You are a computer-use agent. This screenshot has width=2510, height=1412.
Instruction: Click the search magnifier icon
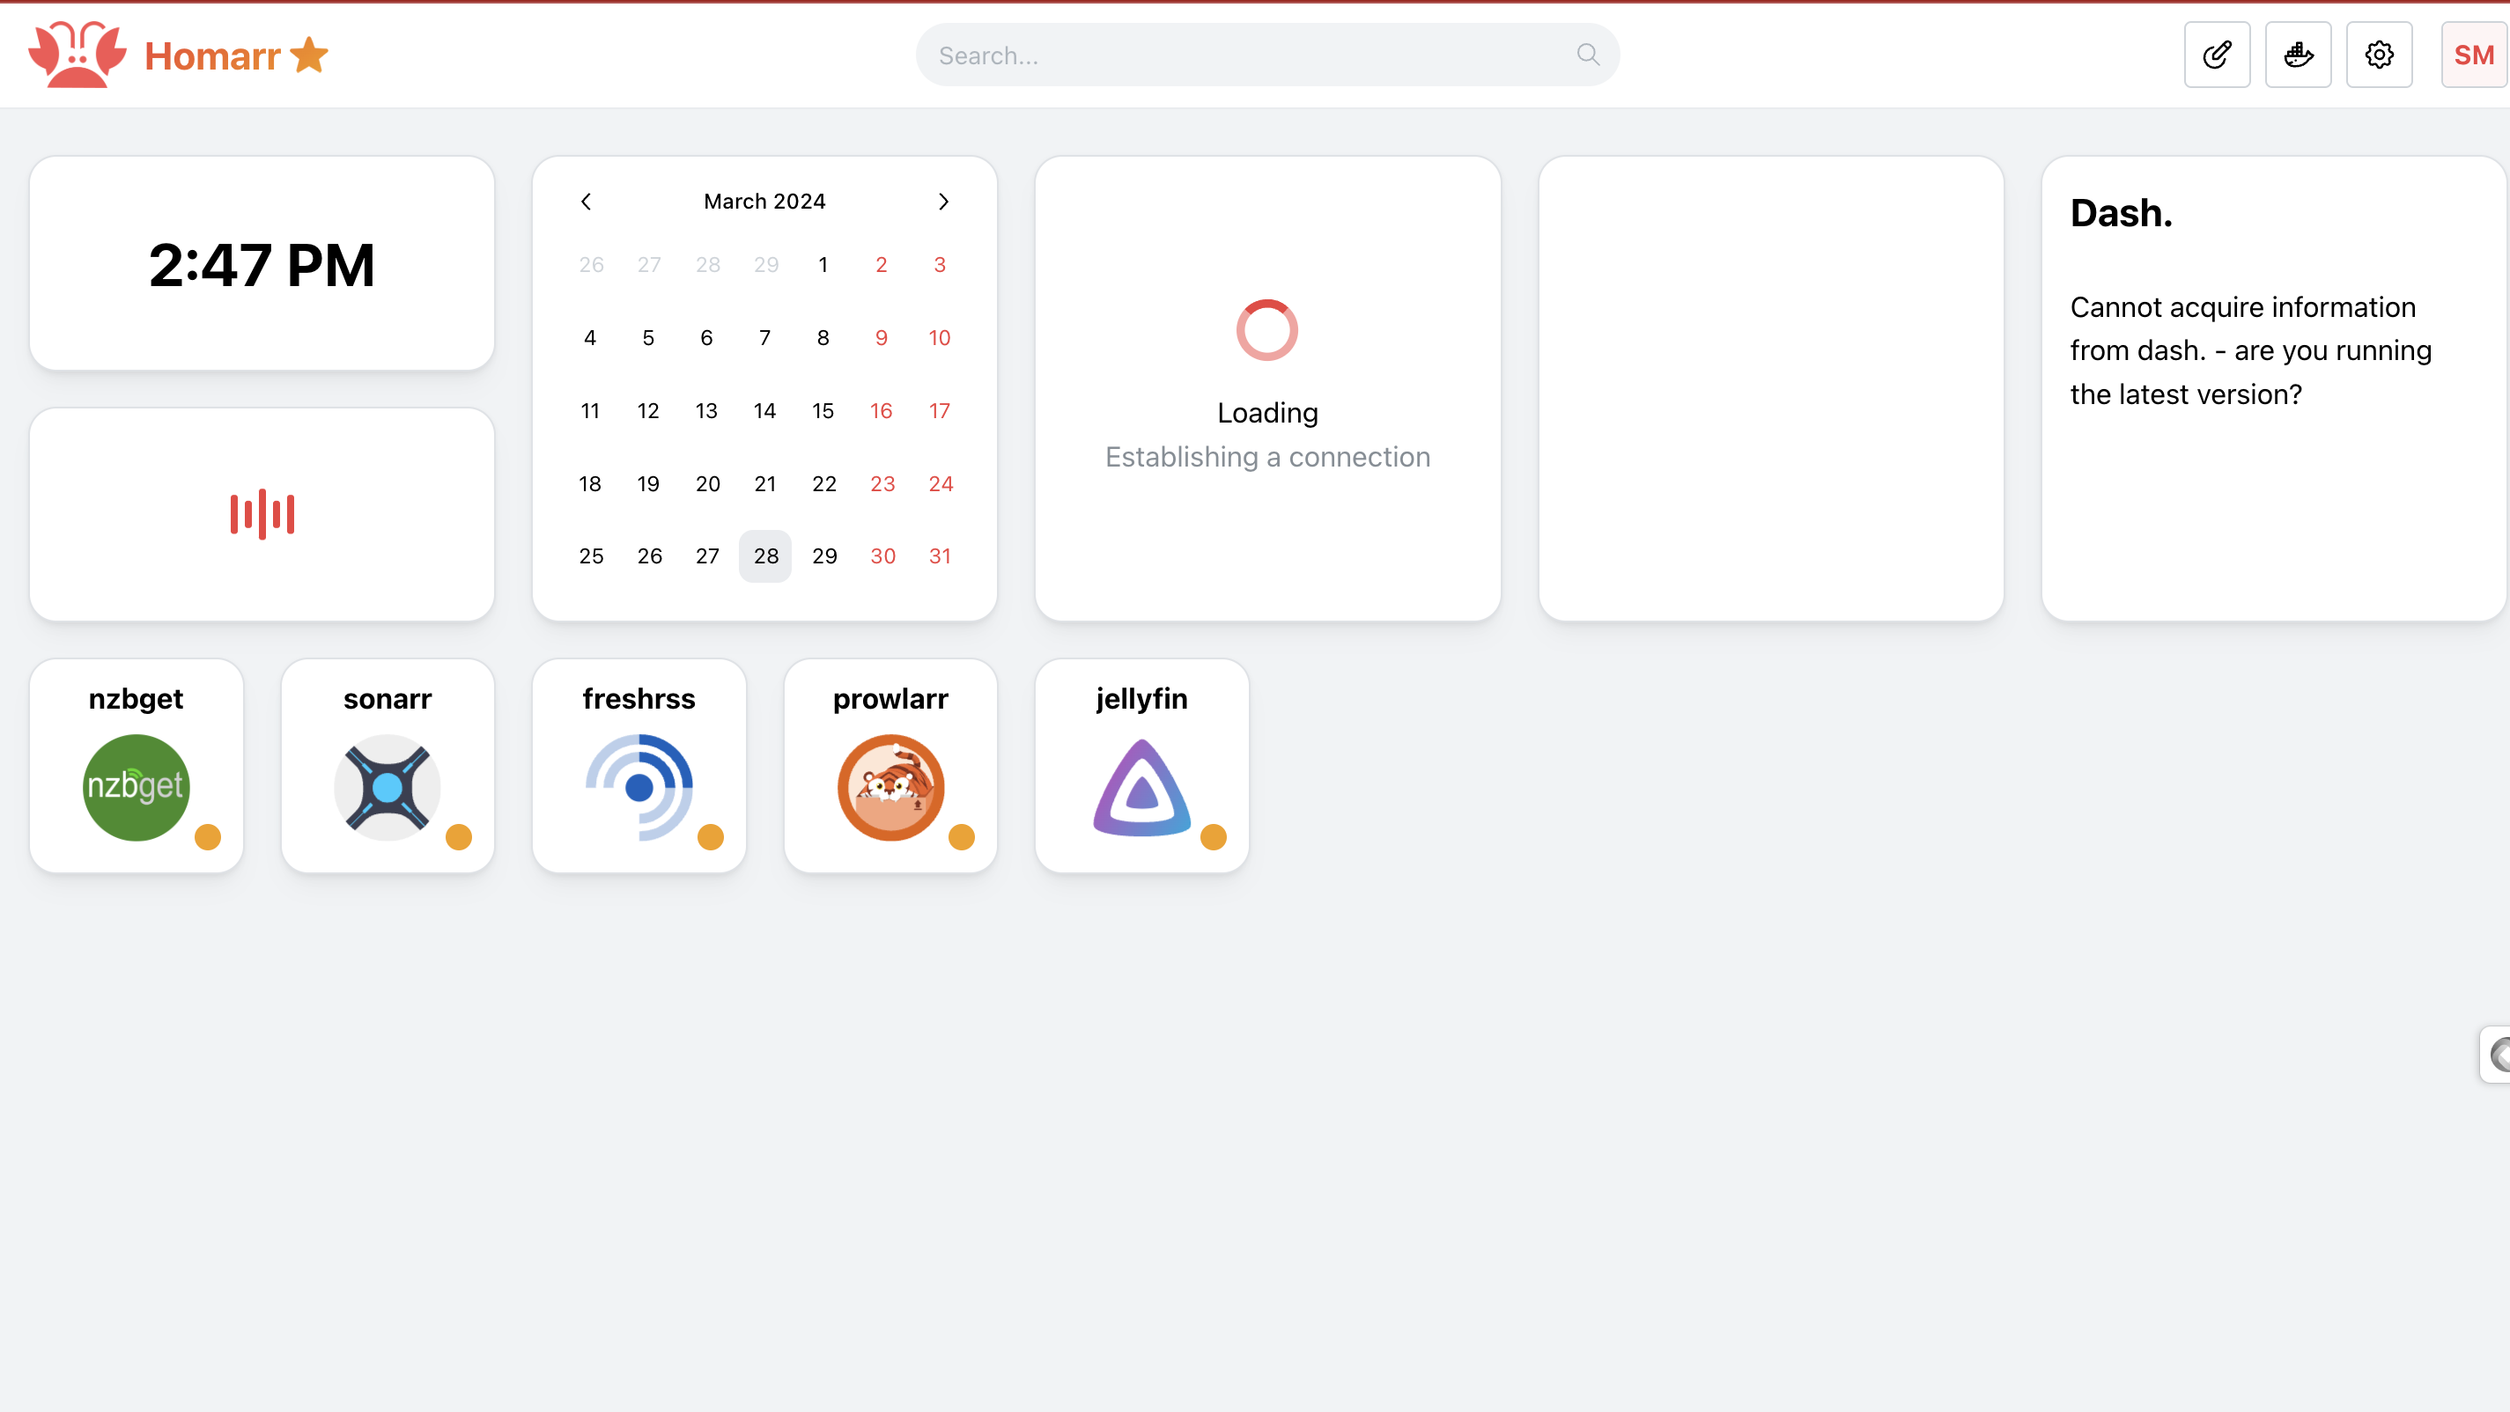[x=1586, y=55]
